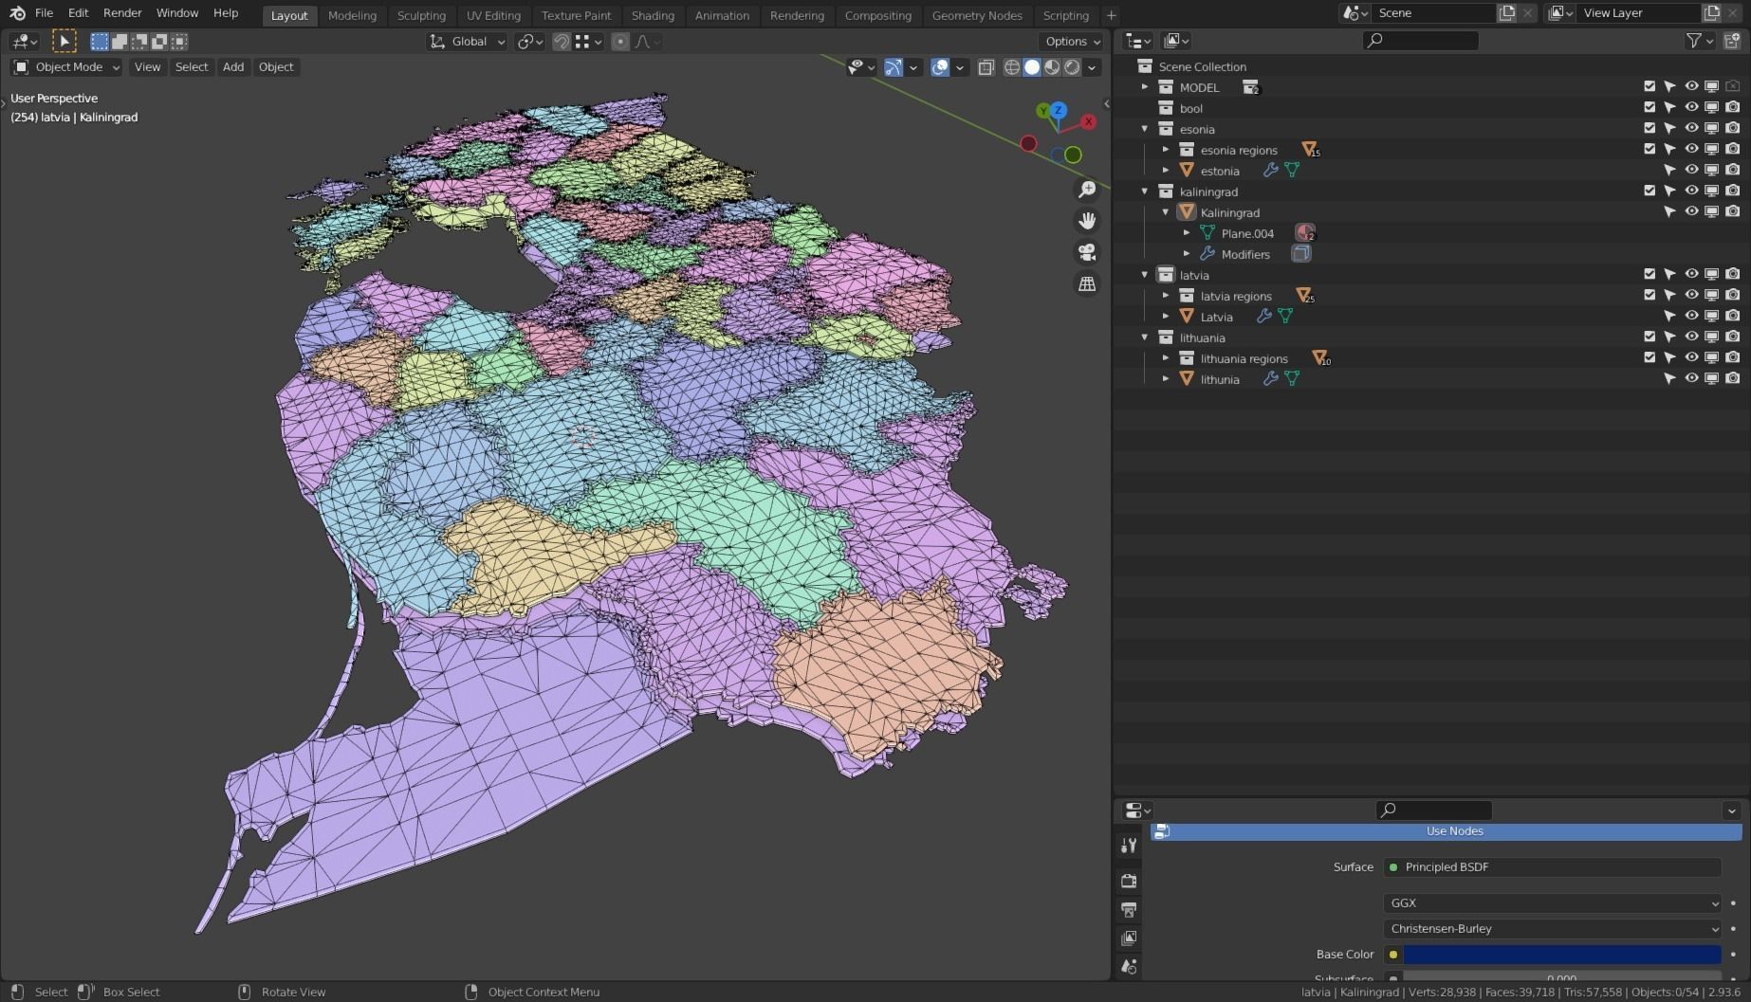Click new scene icon beside Scene field
This screenshot has height=1002, width=1751.
coord(1506,13)
